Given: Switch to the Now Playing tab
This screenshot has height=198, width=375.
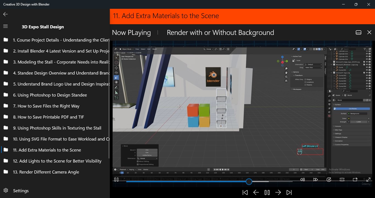Looking at the screenshot, I should (131, 32).
